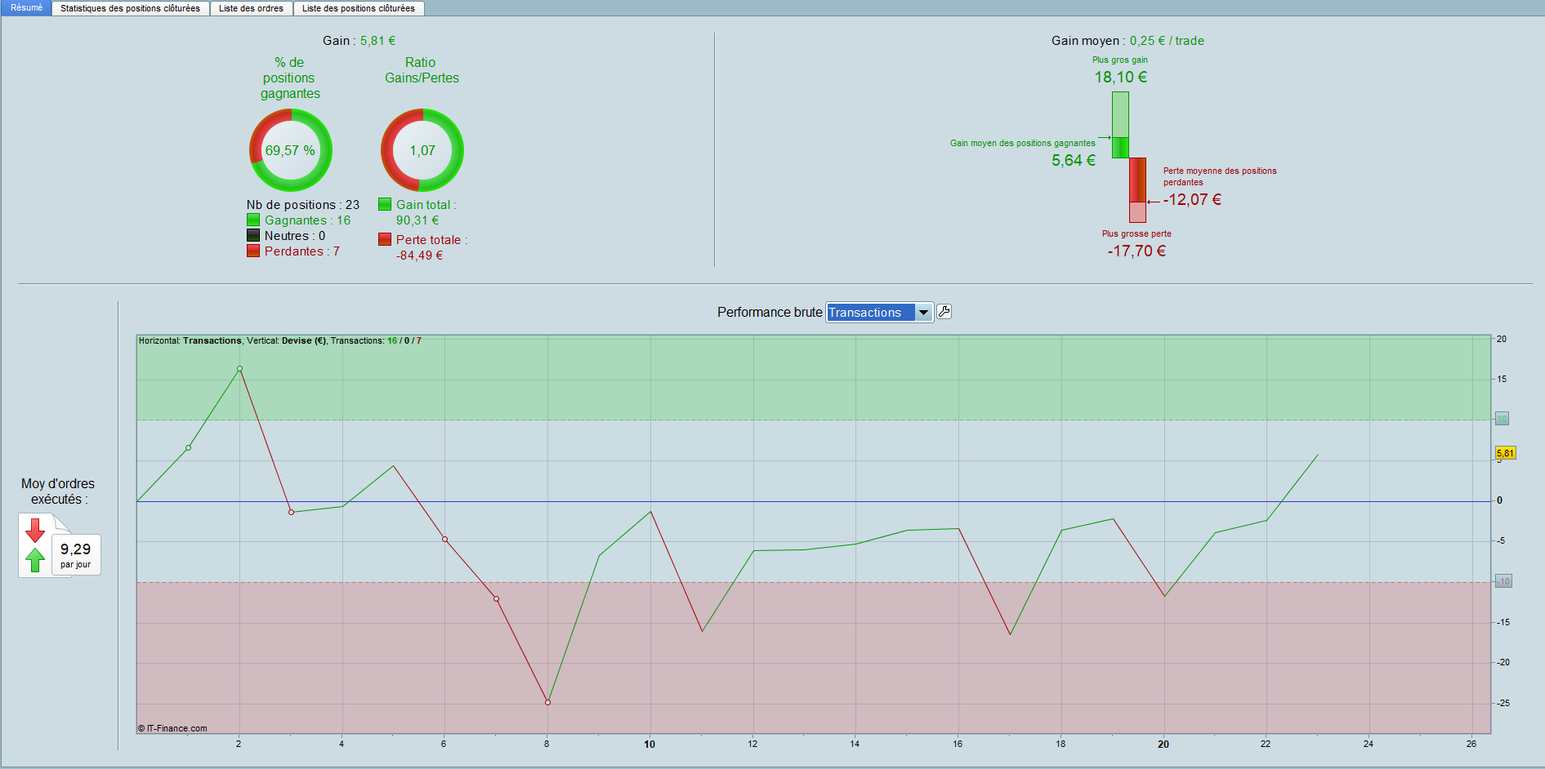The image size is (1545, 769).
Task: Click the upper 10 threshold axis marker
Action: click(1502, 419)
